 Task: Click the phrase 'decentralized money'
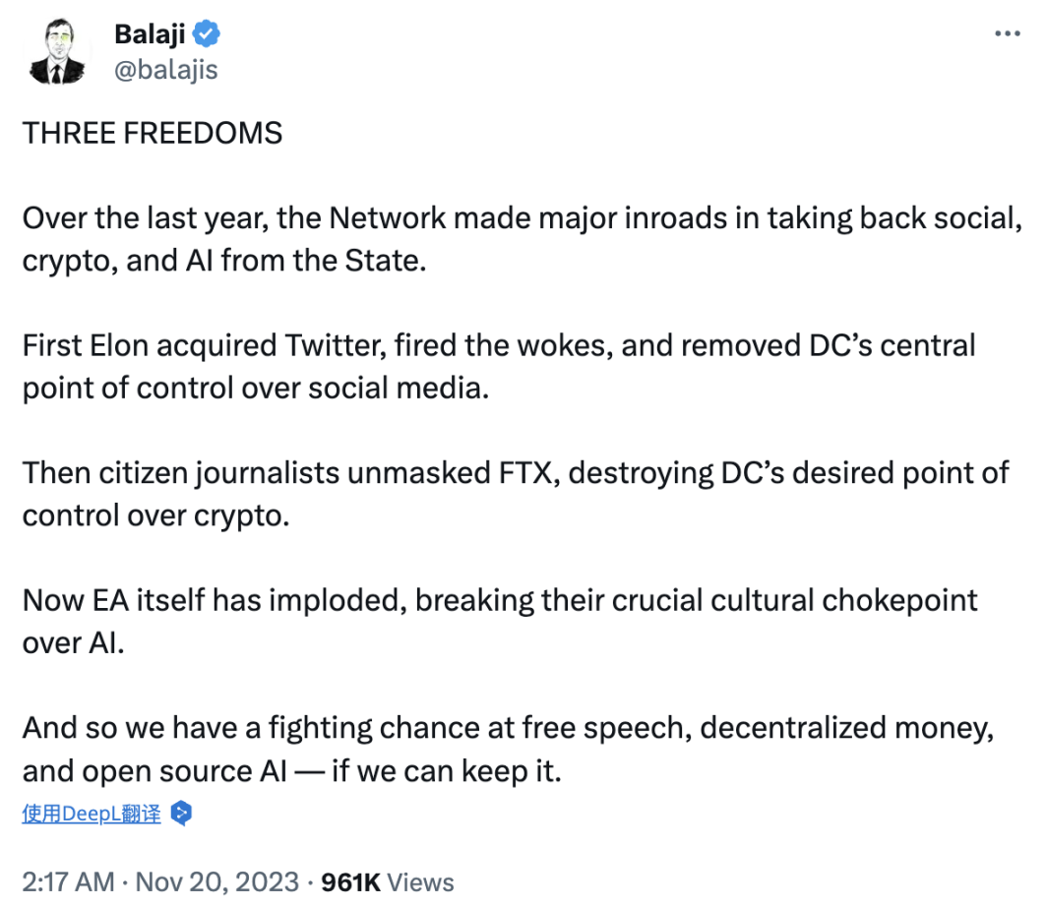pos(846,728)
